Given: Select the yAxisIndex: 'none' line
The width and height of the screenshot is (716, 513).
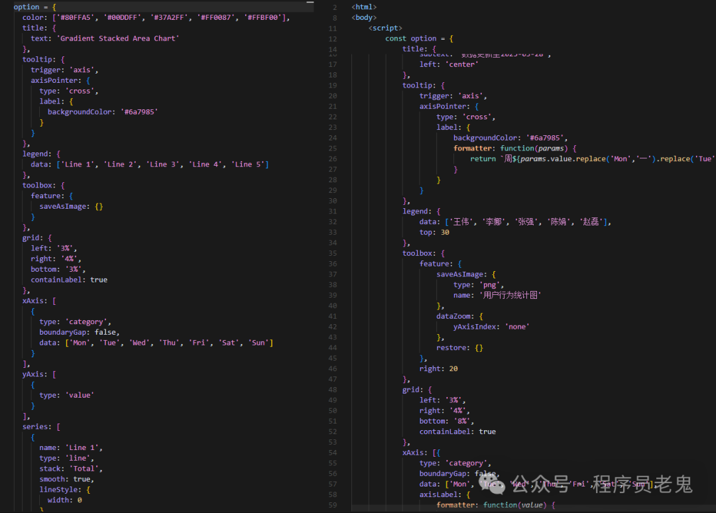Looking at the screenshot, I should [x=491, y=327].
